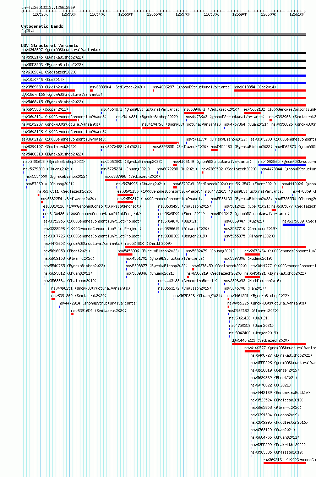Select nsv5466218 ByrskaBishop2022 variant
The image size is (316, 477).
point(52,154)
